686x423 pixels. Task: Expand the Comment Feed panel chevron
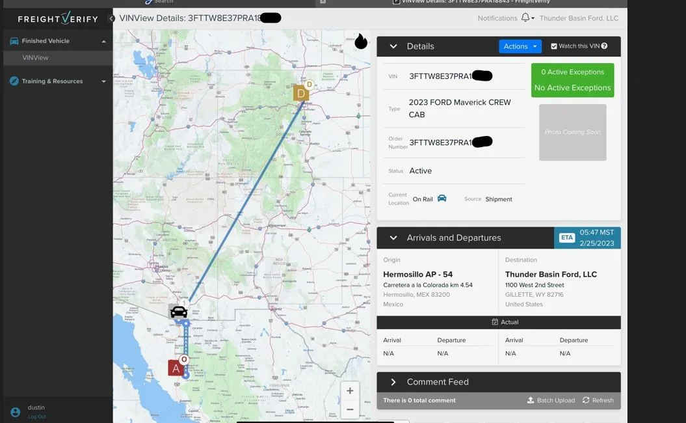393,382
